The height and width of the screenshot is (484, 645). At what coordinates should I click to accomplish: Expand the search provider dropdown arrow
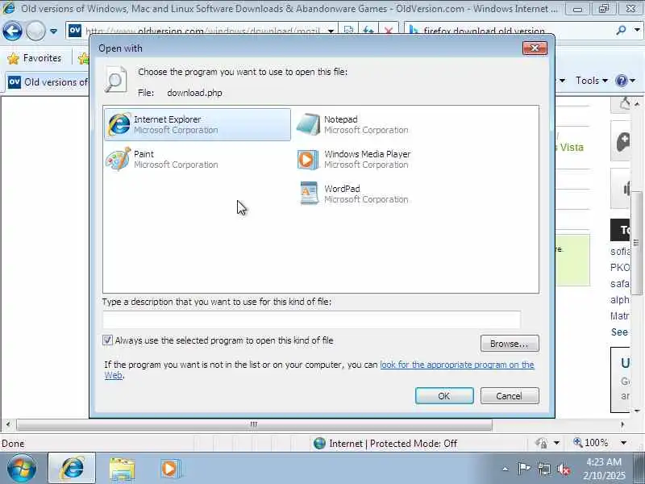(x=637, y=30)
